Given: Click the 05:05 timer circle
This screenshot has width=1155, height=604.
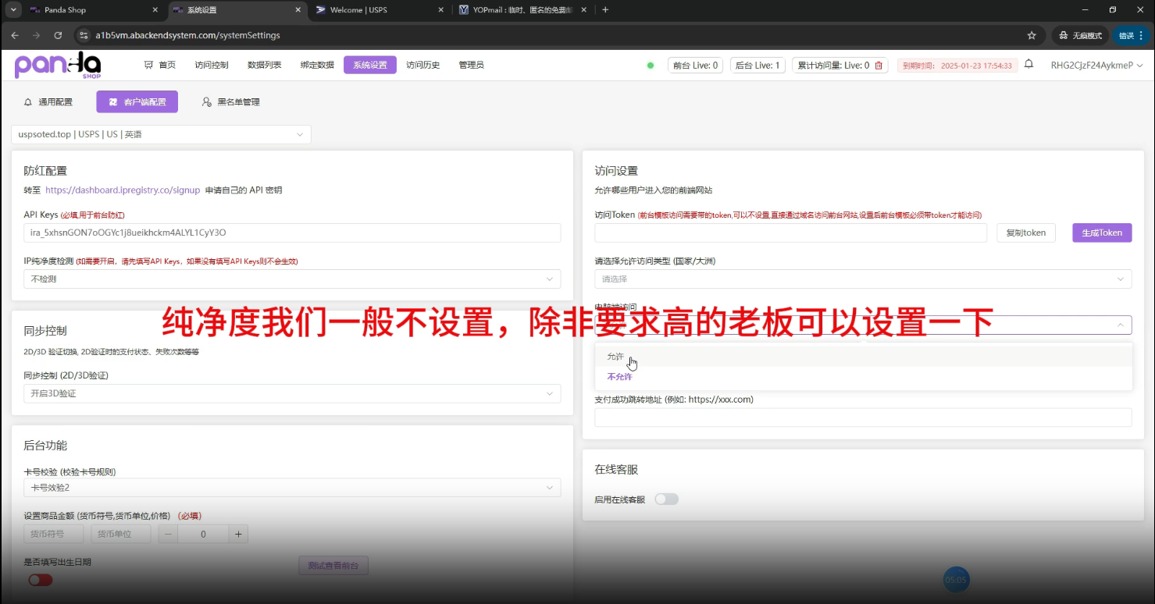Looking at the screenshot, I should coord(956,580).
